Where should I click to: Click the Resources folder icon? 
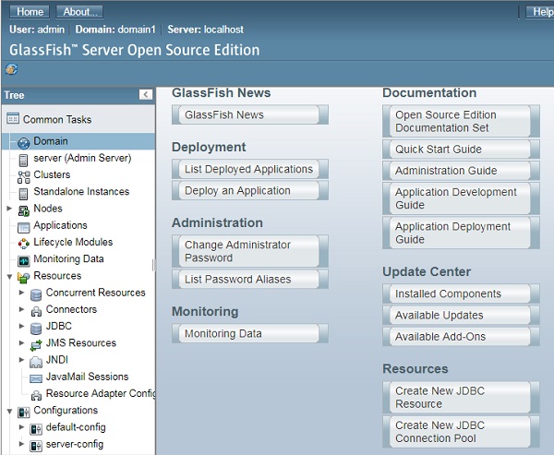(23, 278)
